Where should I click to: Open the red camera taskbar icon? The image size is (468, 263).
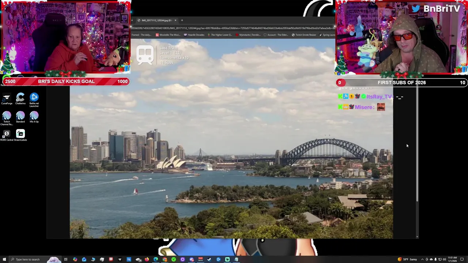coord(111,259)
